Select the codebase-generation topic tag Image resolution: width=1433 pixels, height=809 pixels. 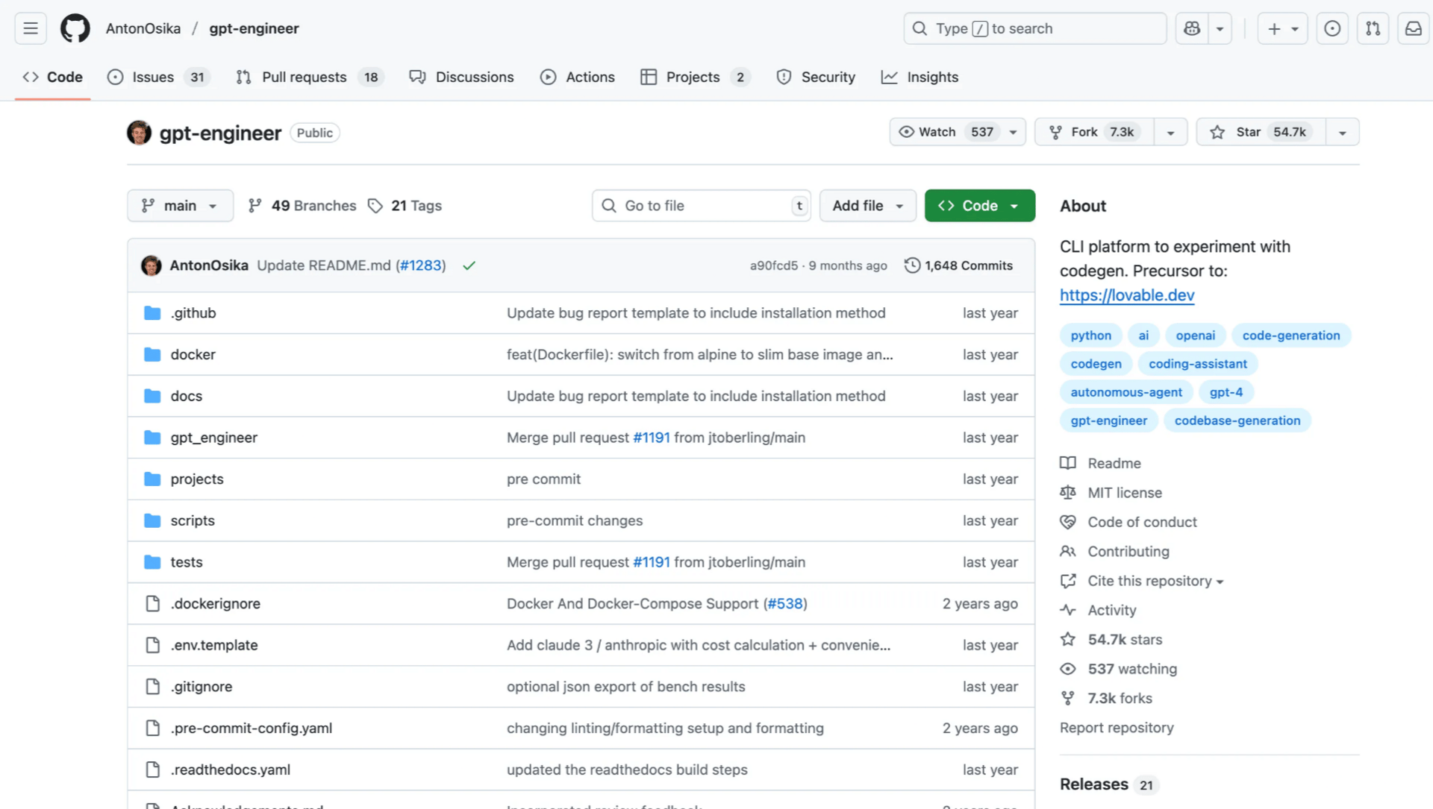pyautogui.click(x=1237, y=421)
